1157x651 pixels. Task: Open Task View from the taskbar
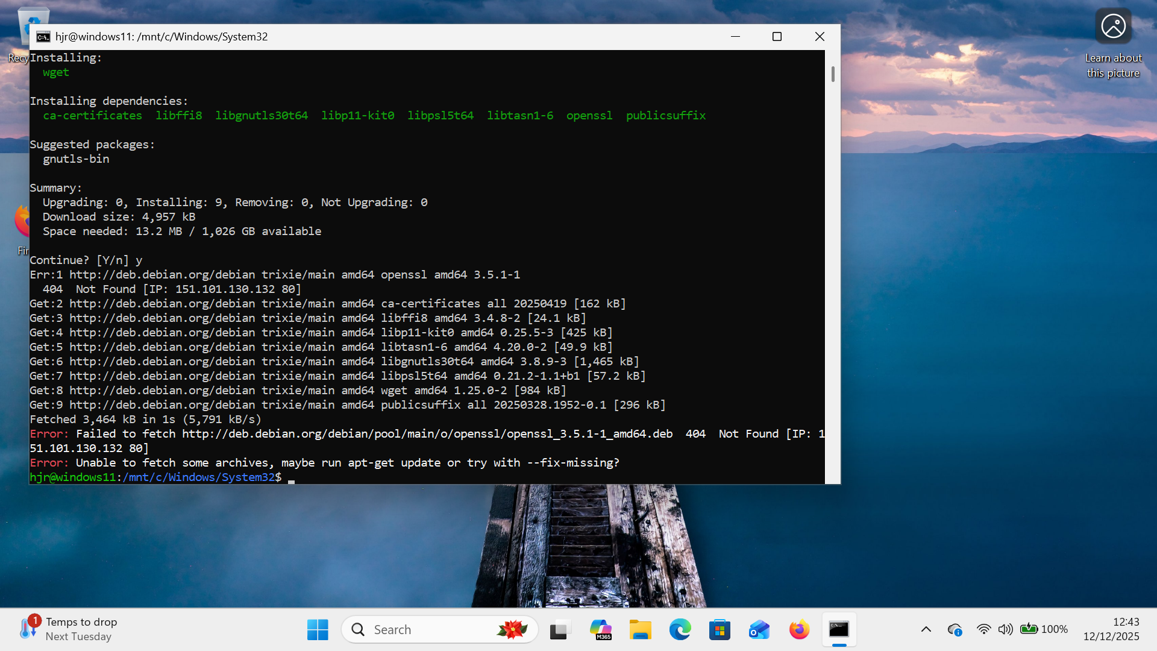(x=559, y=630)
